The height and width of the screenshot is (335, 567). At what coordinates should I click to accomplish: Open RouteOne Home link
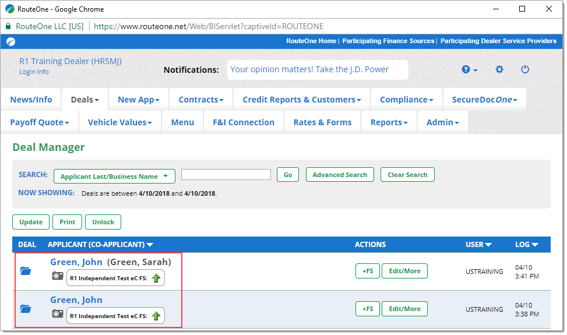pos(311,41)
